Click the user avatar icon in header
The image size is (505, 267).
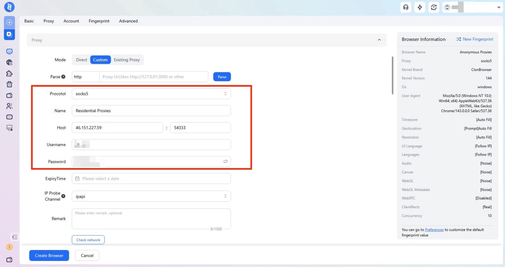point(447,7)
